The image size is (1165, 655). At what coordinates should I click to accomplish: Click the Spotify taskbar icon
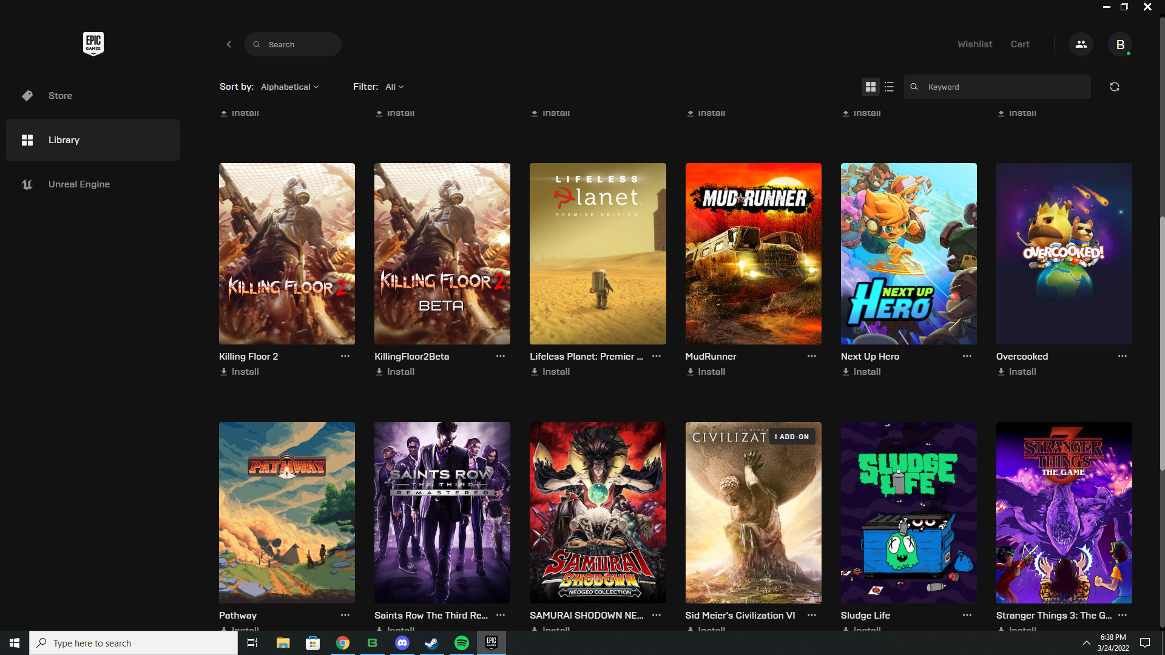(461, 642)
